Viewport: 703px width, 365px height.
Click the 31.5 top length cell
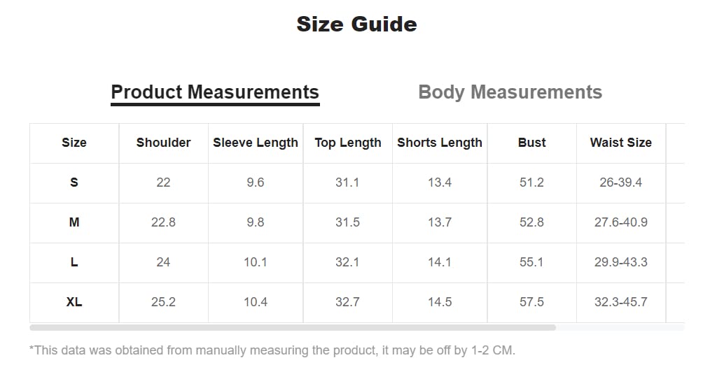coord(348,222)
